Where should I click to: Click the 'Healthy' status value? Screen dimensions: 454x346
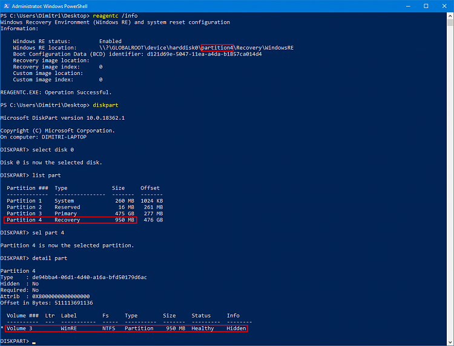tap(203, 328)
